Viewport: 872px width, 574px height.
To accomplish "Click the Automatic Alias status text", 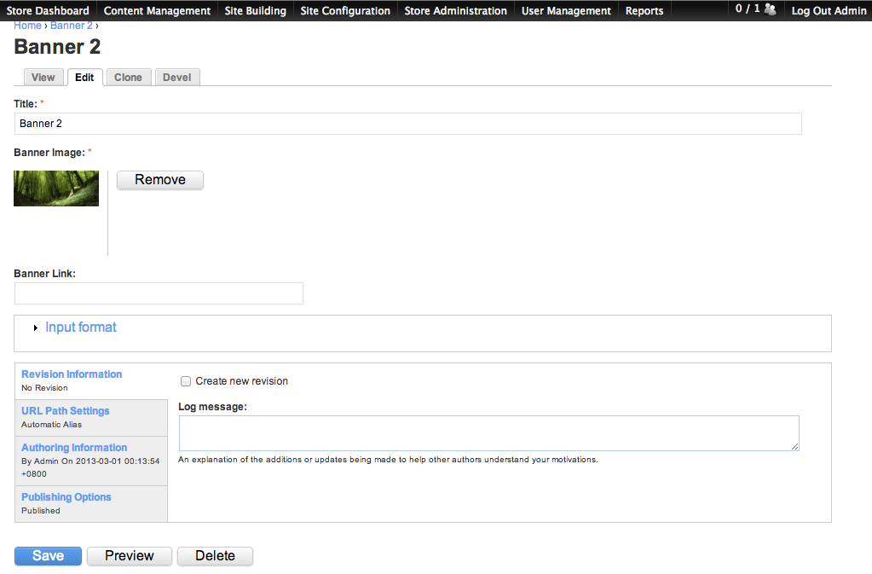I will (x=52, y=425).
